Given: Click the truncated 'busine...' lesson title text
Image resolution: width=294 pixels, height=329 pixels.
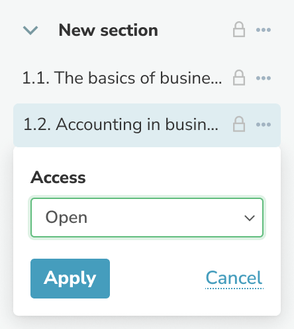Looking at the screenshot, I should click(191, 78).
